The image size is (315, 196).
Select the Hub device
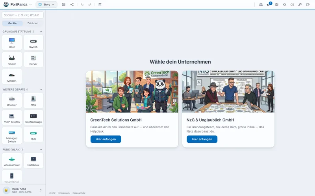click(x=33, y=134)
